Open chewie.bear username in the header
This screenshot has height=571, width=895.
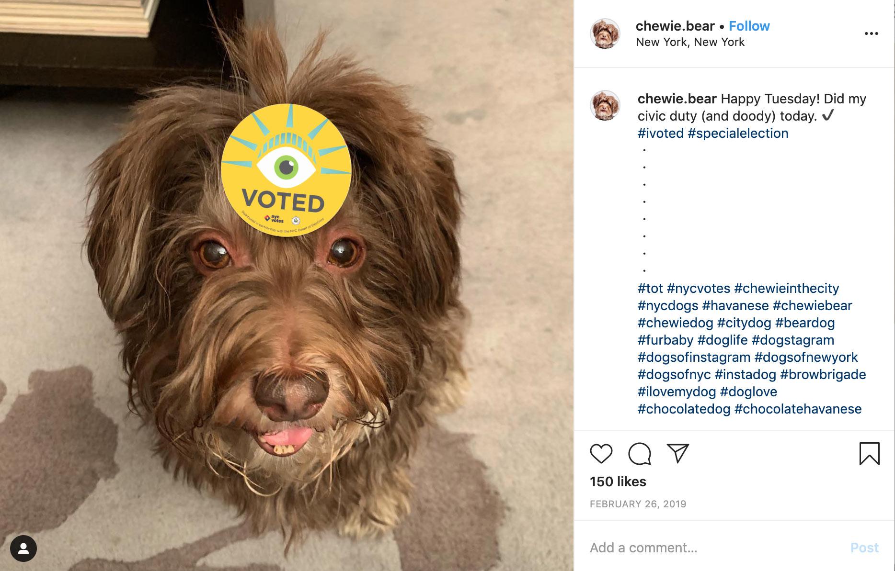[x=675, y=26]
